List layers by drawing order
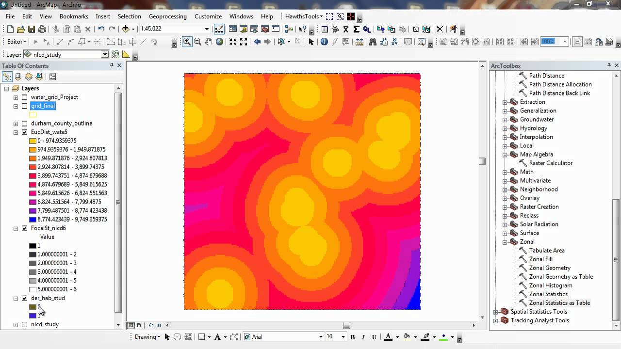Screen dimensions: 621x349 point(7,77)
